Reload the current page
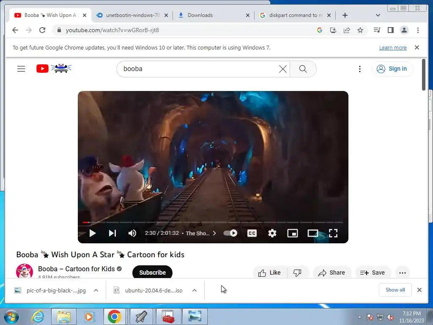 click(42, 30)
